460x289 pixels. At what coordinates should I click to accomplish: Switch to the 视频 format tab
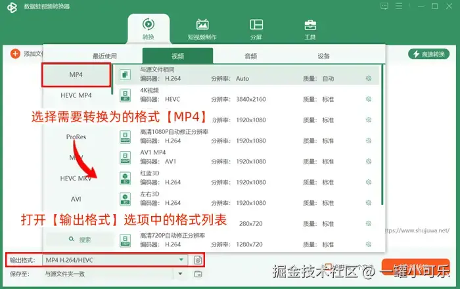coord(178,56)
